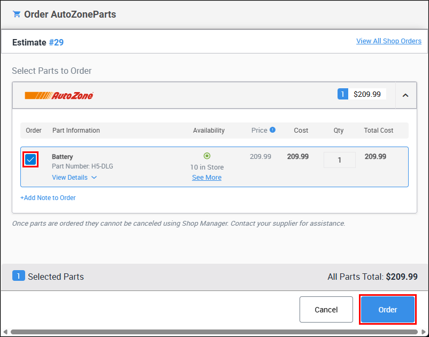Viewport: 429px width, 337px height.
Task: Click the gray 209.99 Price value
Action: (261, 157)
